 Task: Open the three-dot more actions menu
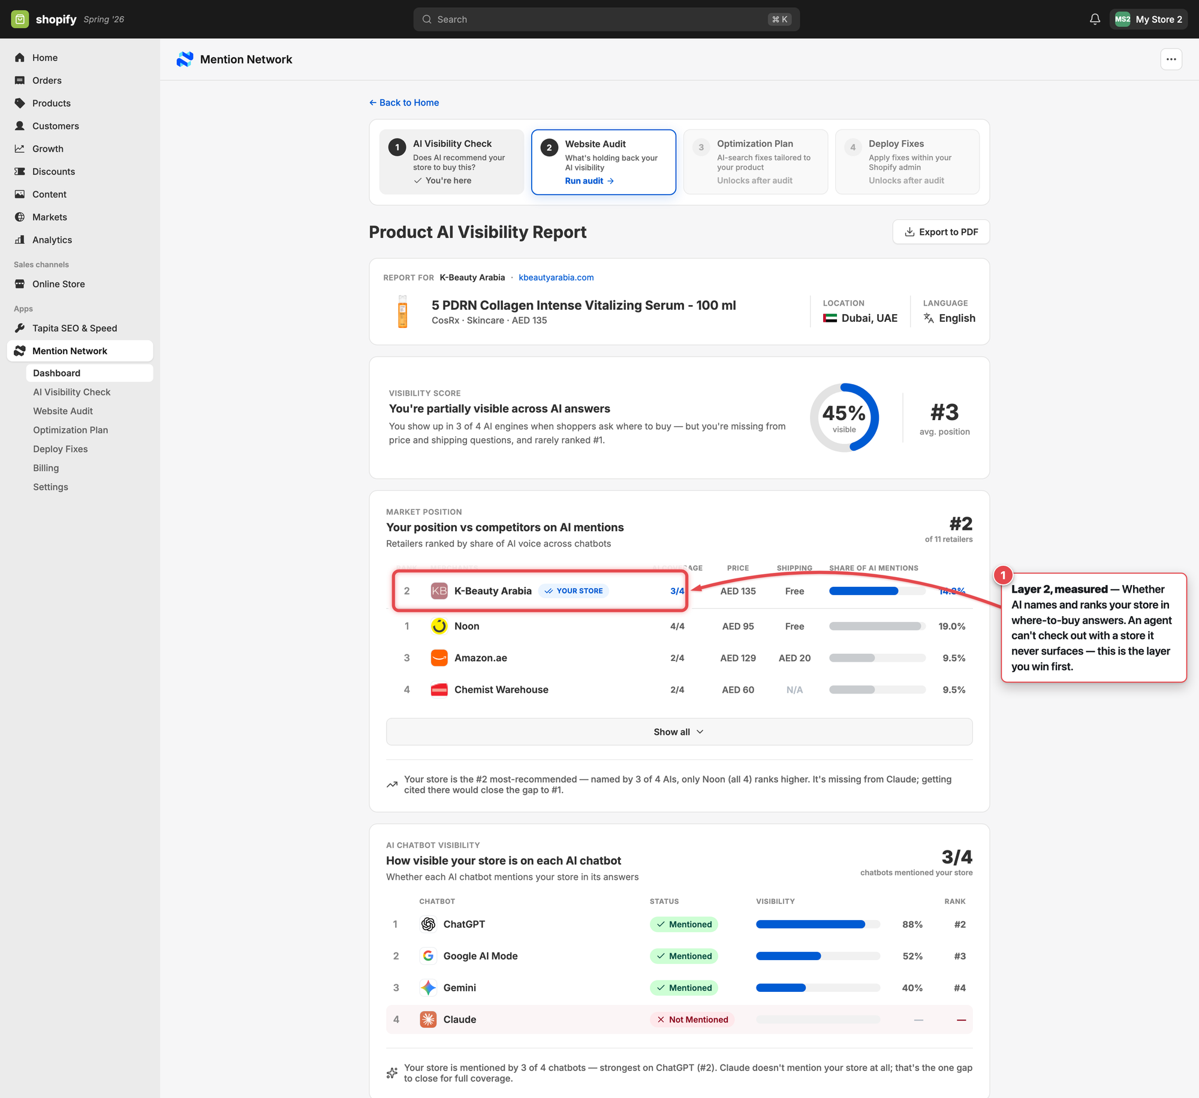1171,59
